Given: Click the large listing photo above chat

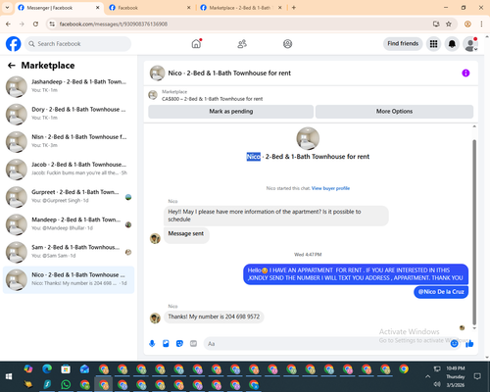Looking at the screenshot, I should [x=308, y=138].
